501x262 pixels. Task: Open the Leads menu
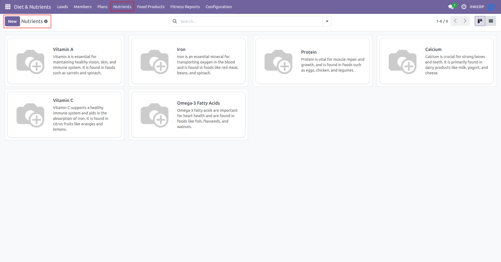click(62, 7)
